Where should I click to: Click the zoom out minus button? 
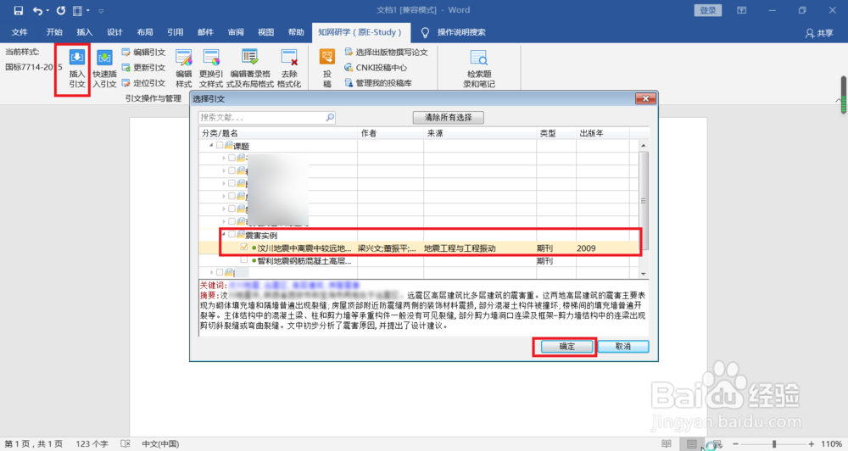coord(735,444)
